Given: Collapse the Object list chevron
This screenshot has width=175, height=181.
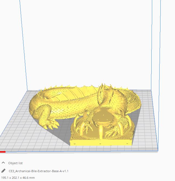Looking at the screenshot, I should (3, 163).
